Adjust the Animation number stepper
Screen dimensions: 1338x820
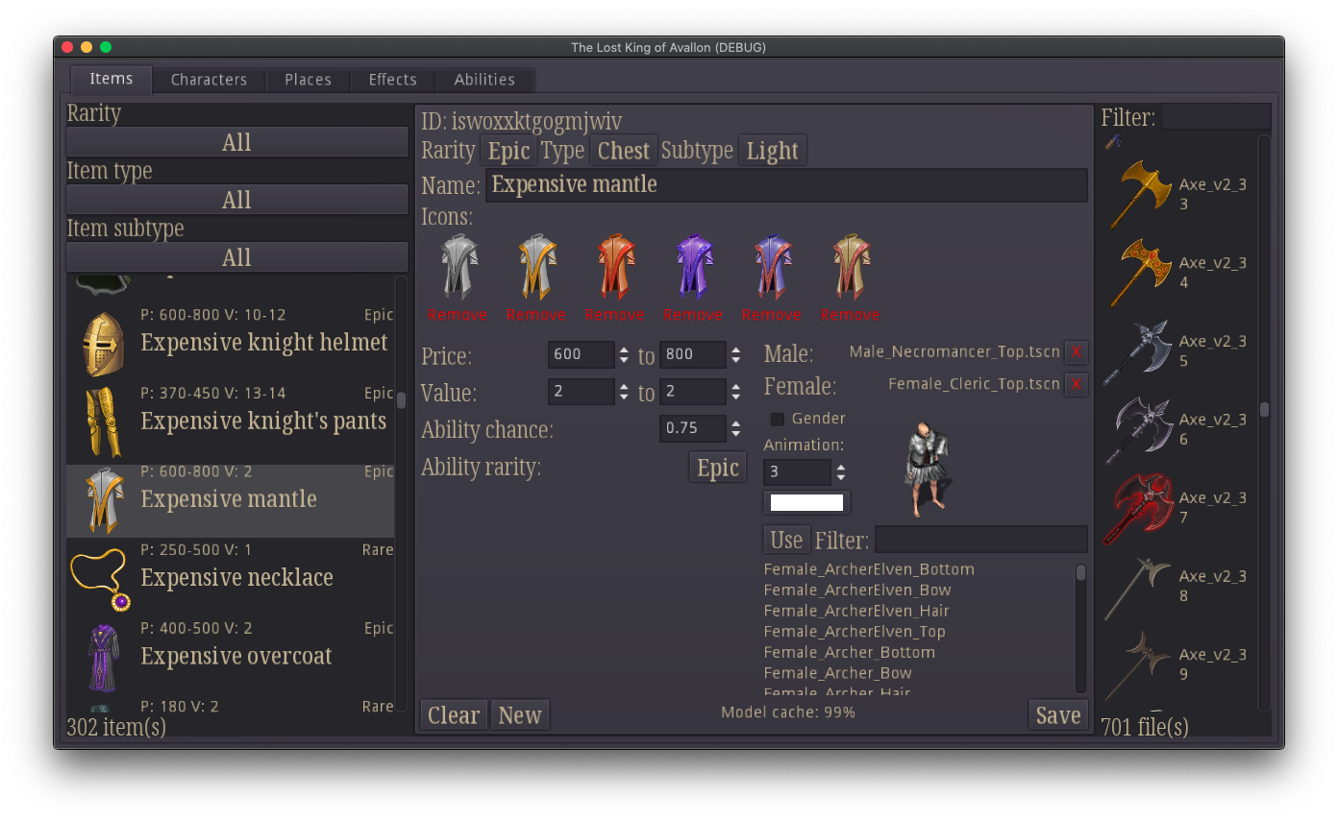click(841, 472)
